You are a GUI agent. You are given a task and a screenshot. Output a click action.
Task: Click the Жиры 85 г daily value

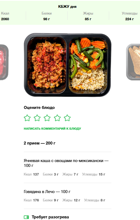pos(88,16)
